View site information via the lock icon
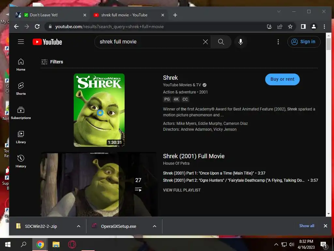This screenshot has width=334, height=251. 50,27
